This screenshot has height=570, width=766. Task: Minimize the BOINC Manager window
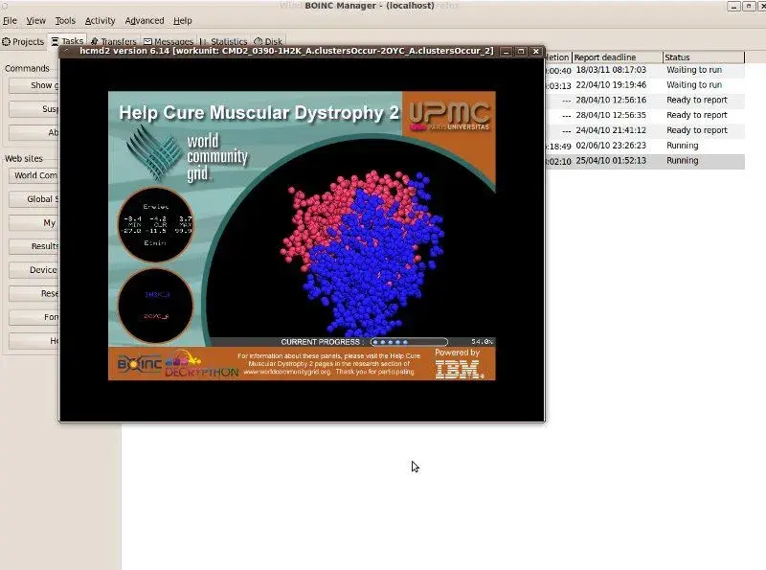[733, 6]
